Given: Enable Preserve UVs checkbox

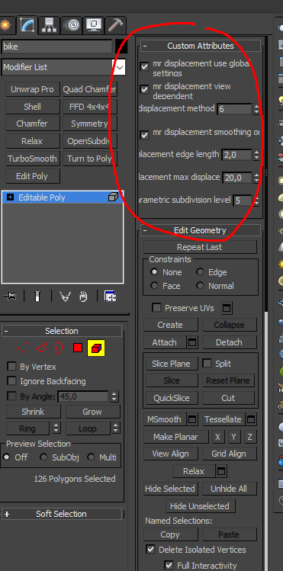Looking at the screenshot, I should click(156, 308).
